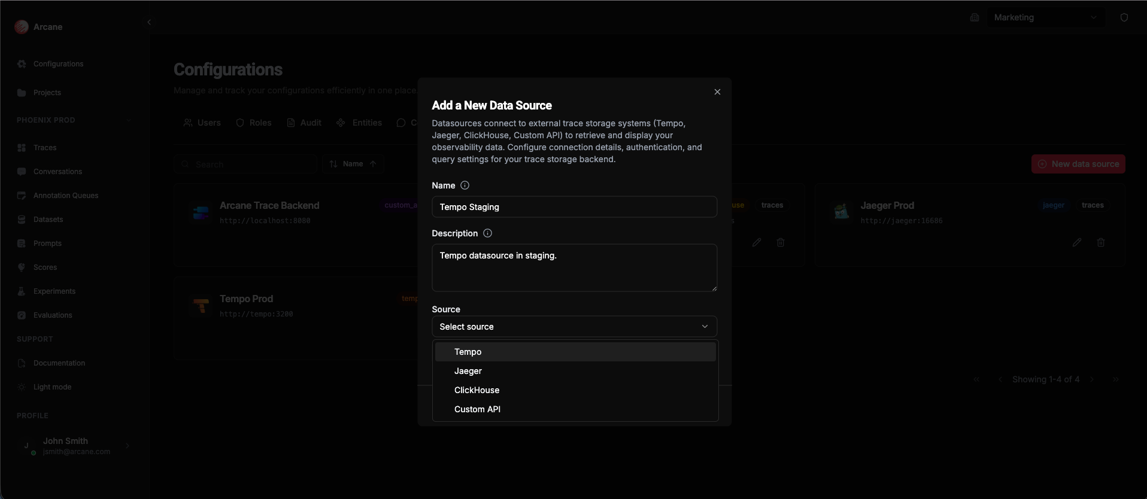Image resolution: width=1147 pixels, height=499 pixels.
Task: Go to previous page of results
Action: pos(1000,379)
